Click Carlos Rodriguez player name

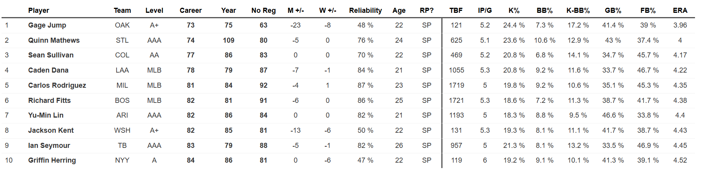coord(57,85)
